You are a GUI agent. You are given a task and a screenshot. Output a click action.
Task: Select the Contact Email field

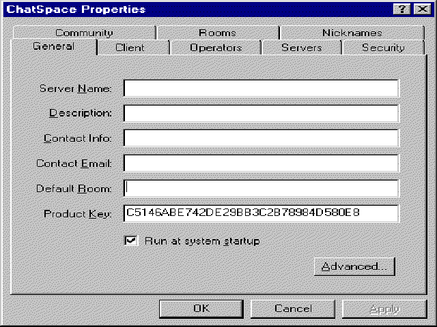[261, 163]
